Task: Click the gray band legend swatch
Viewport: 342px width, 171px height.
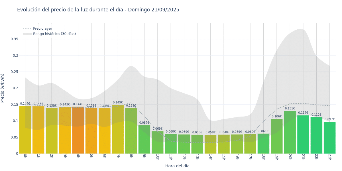Action: [27, 34]
